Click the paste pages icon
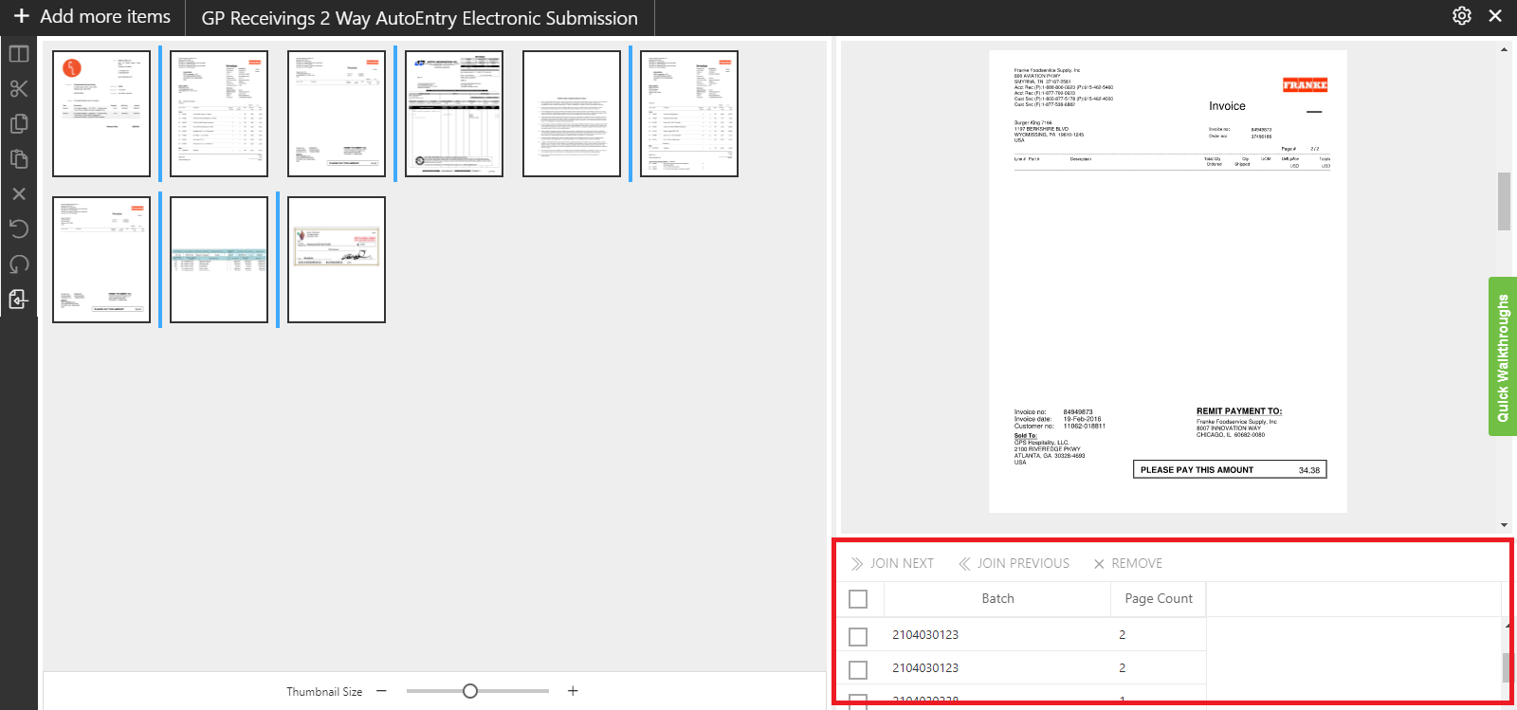 [x=19, y=158]
